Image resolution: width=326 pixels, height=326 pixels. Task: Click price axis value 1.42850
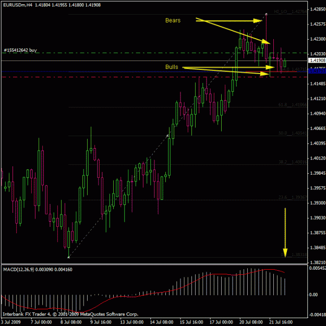coord(318,9)
